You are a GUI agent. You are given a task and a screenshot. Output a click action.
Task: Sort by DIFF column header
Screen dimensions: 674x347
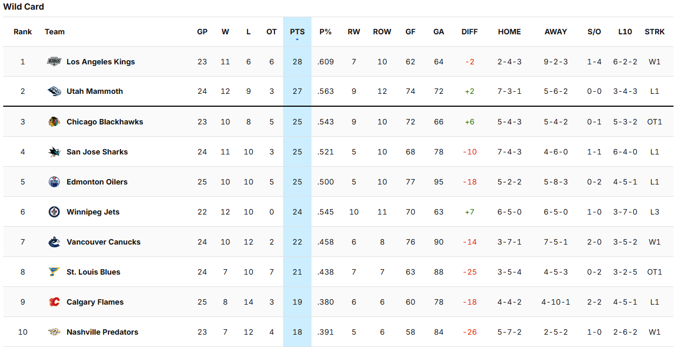click(469, 32)
